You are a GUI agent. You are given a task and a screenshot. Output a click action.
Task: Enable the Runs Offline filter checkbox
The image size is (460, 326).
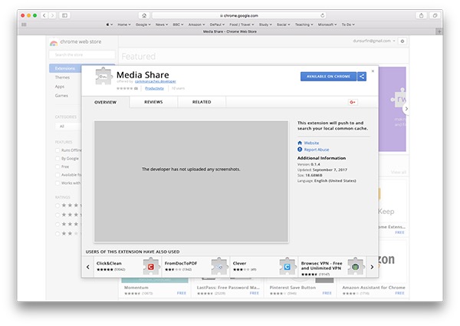coord(57,150)
